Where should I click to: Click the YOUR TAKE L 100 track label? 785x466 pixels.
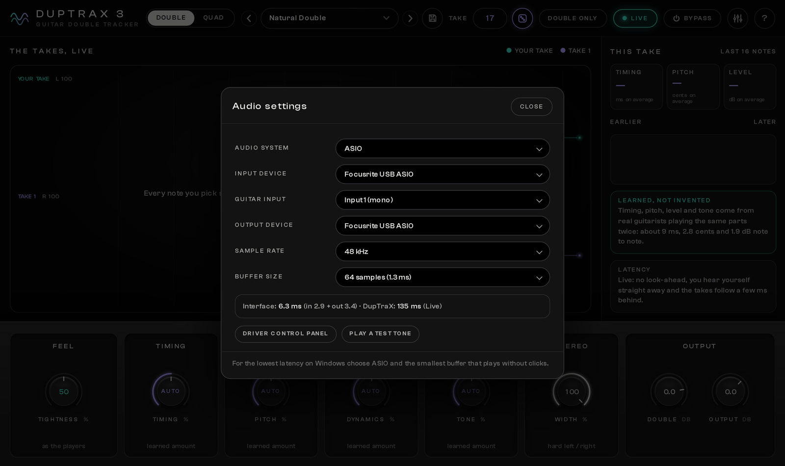point(45,78)
